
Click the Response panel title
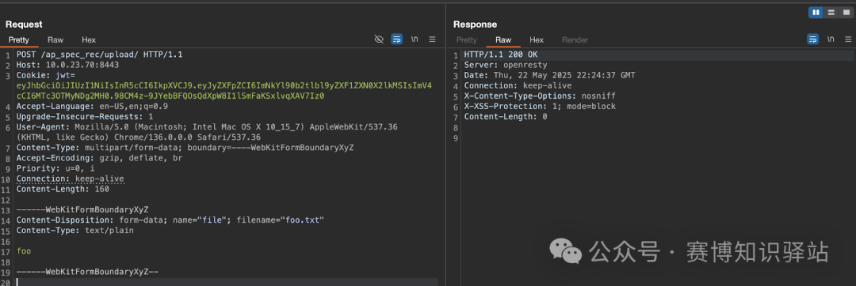[x=475, y=24]
